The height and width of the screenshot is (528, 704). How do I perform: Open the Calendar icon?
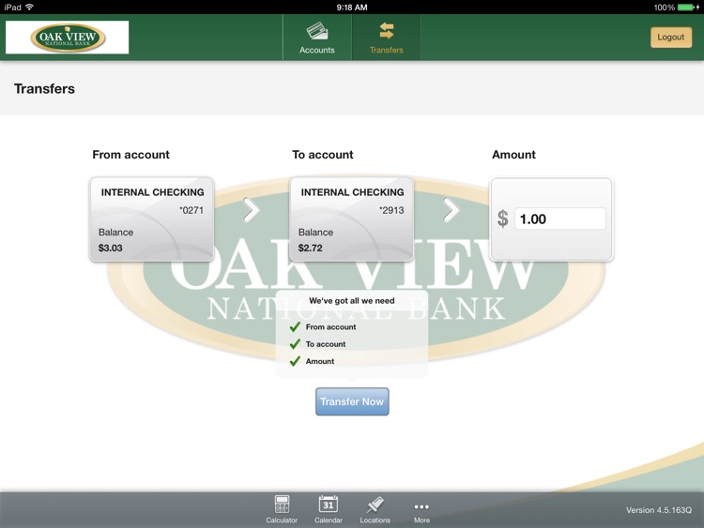329,509
